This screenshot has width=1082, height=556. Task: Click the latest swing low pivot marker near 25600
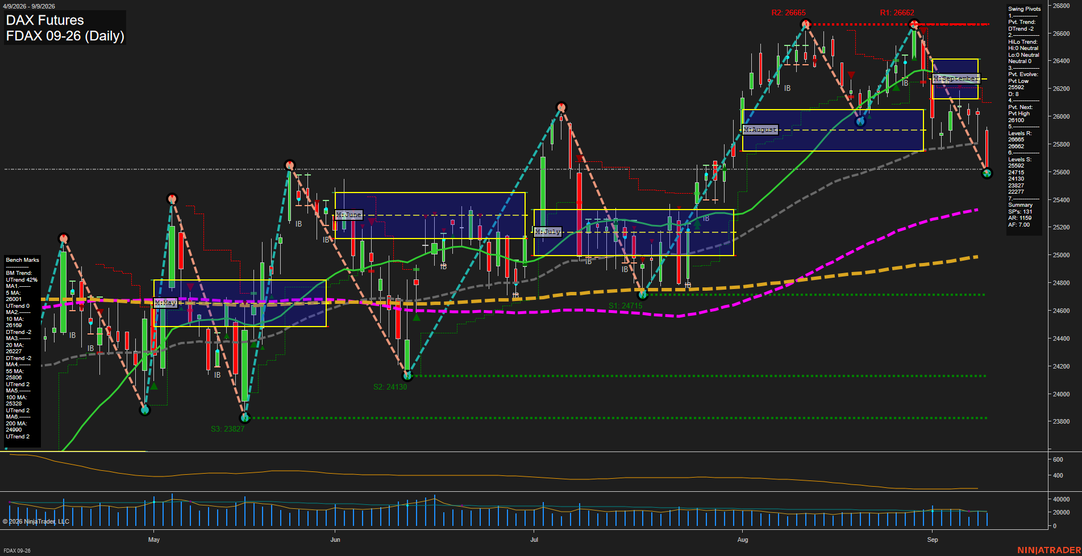point(987,173)
